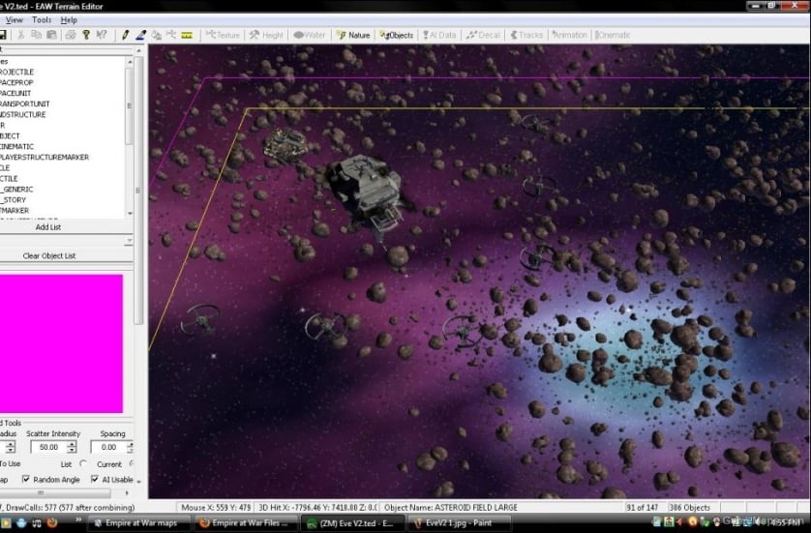811x533 pixels.
Task: Select the blue pen tool icon
Action: tap(140, 35)
